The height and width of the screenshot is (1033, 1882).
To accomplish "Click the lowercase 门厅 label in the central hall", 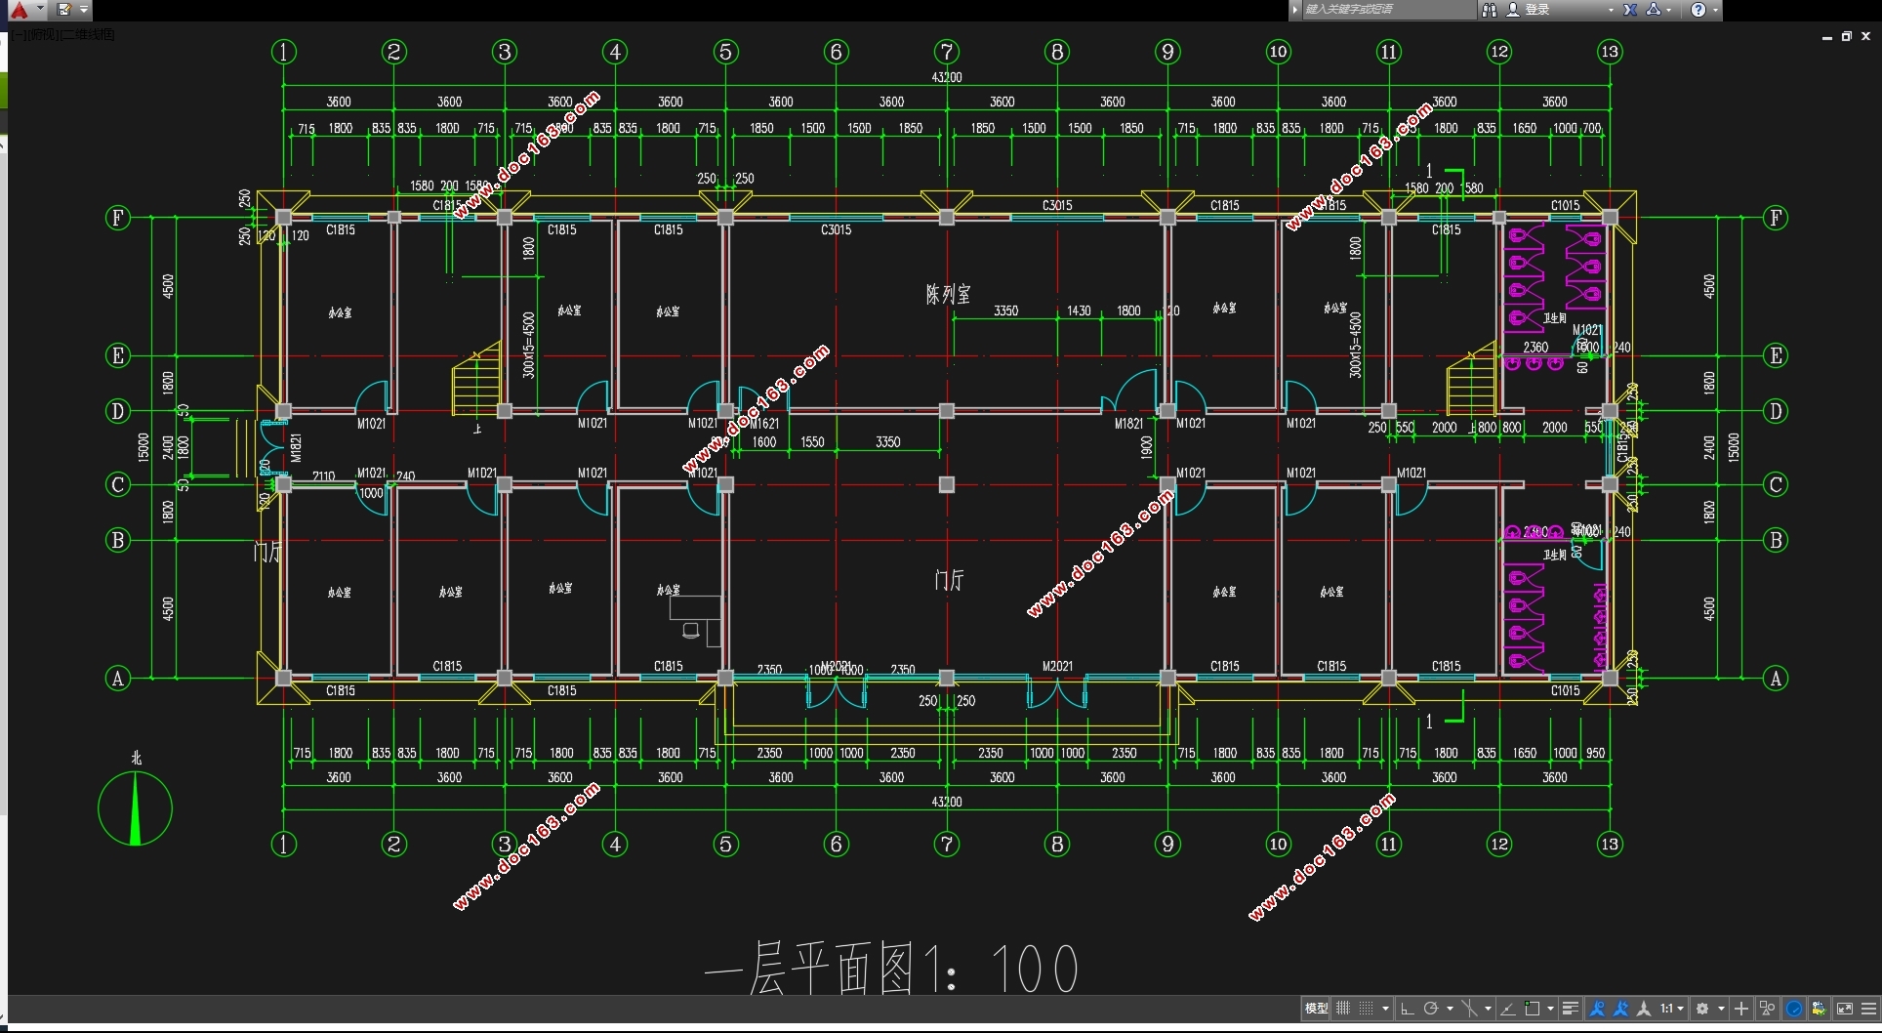I will (x=949, y=580).
